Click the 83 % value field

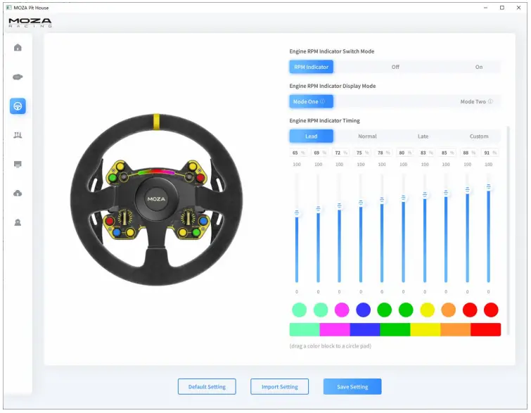(426, 153)
